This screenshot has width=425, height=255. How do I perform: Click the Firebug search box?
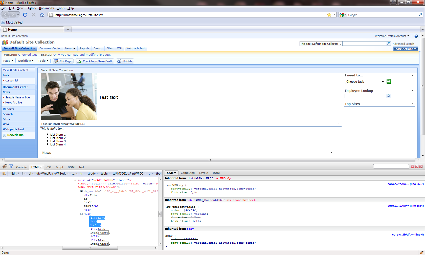391,166
